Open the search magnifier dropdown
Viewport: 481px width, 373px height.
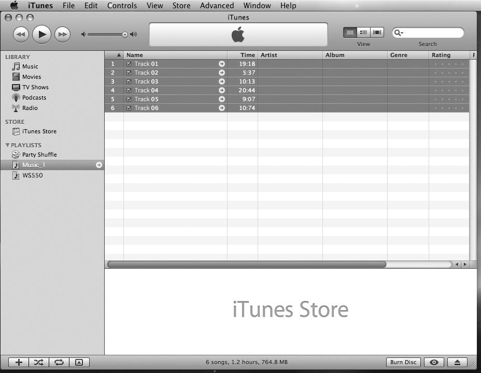(399, 33)
